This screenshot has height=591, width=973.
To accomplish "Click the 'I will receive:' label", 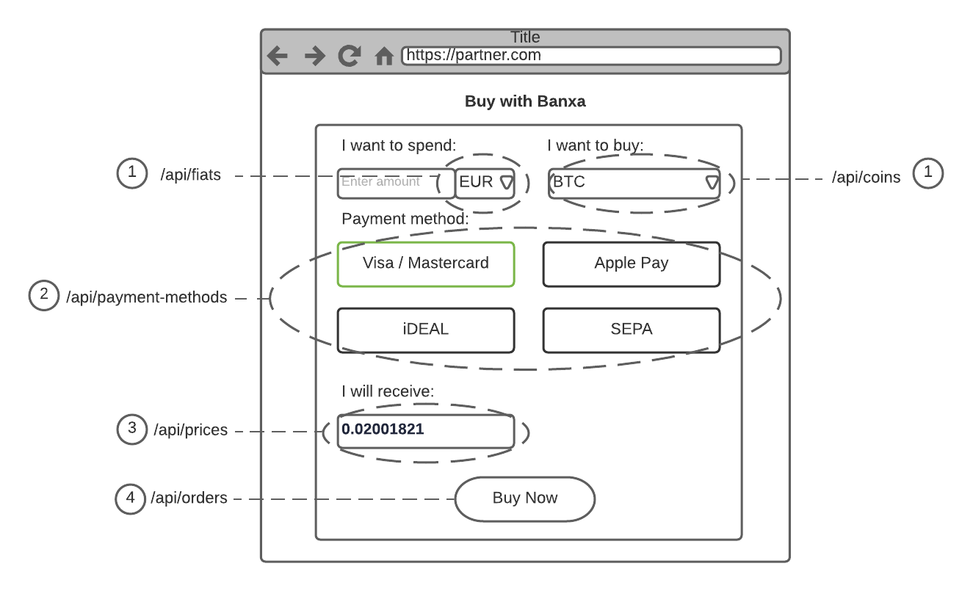I will (388, 391).
